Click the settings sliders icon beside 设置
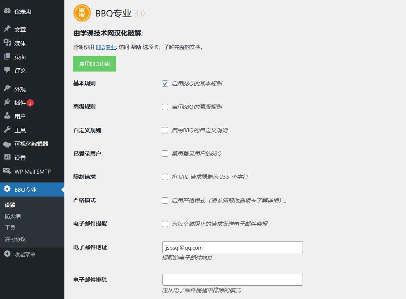This screenshot has height=299, width=406. [x=7, y=157]
